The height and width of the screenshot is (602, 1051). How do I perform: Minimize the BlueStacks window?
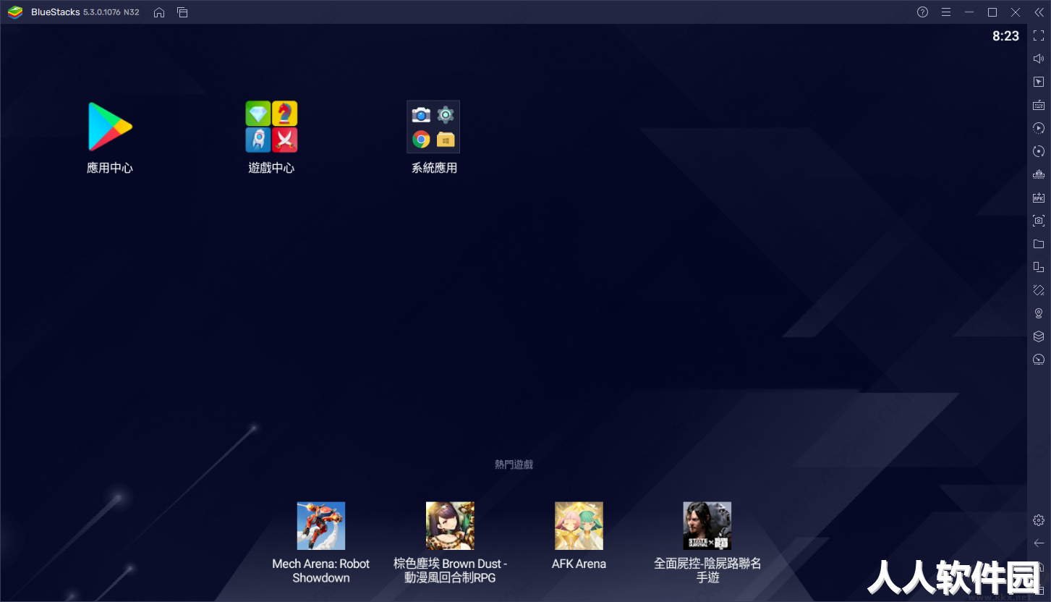(969, 12)
